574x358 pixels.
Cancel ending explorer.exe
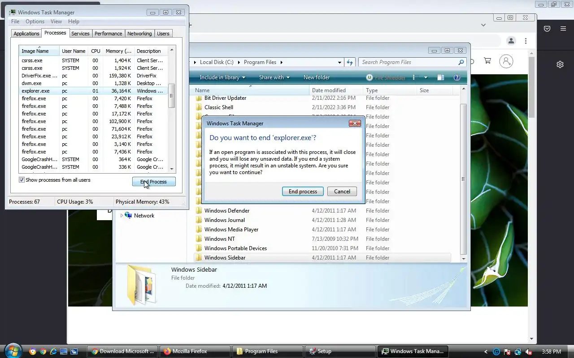(x=342, y=192)
